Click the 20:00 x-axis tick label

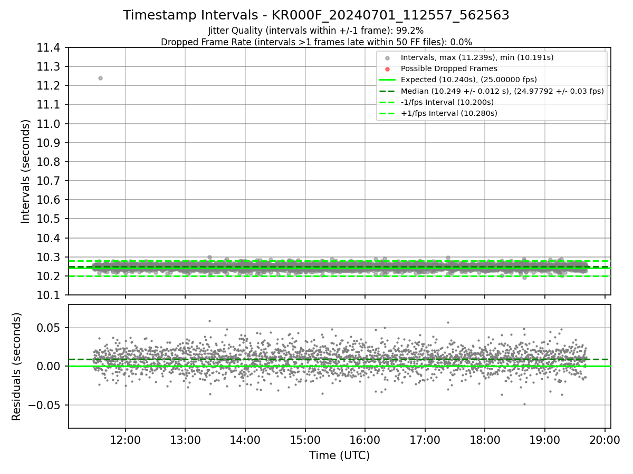[605, 440]
